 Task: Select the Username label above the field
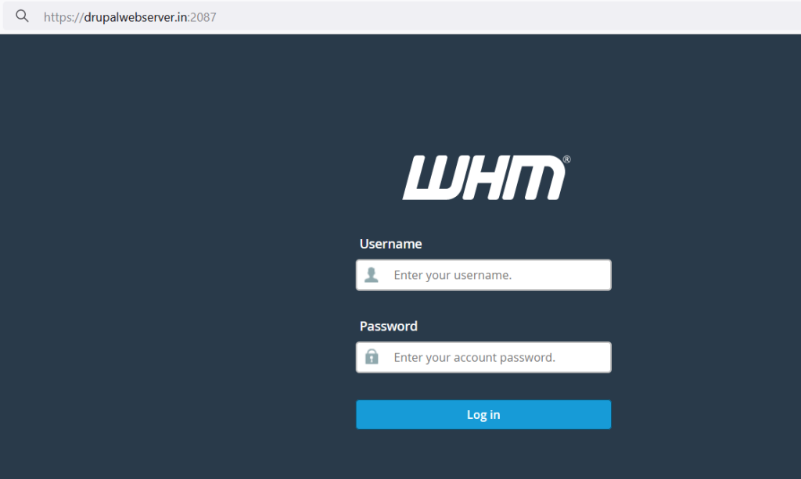pyautogui.click(x=390, y=244)
